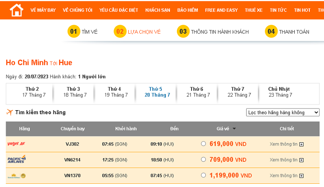The width and height of the screenshot is (324, 187).
Task: Click the Hãng column header
Action: (x=24, y=128)
